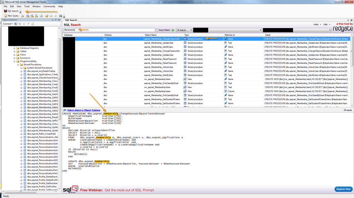The width and height of the screenshot is (354, 198).
Task: Click the Save disk icon in toolbar
Action: [x=51, y=16]
